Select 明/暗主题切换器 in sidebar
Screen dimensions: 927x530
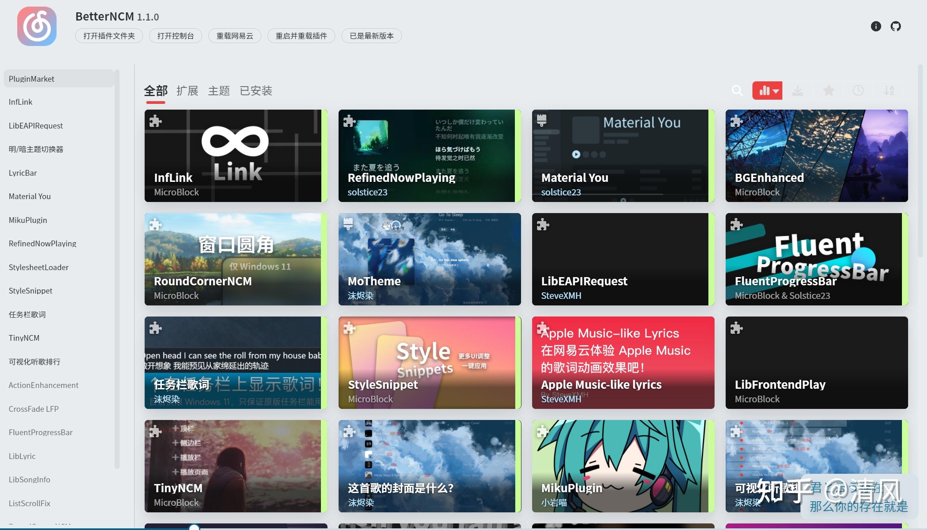(x=36, y=149)
